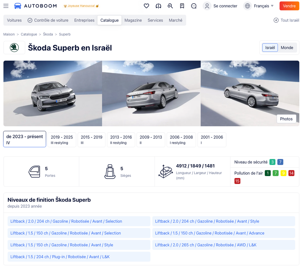The height and width of the screenshot is (269, 303).
Task: Select generation 2006 - 2008 I restyling
Action: [181, 140]
